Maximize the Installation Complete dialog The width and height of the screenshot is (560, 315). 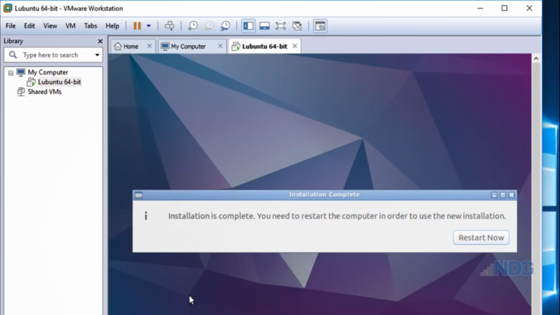coord(503,195)
